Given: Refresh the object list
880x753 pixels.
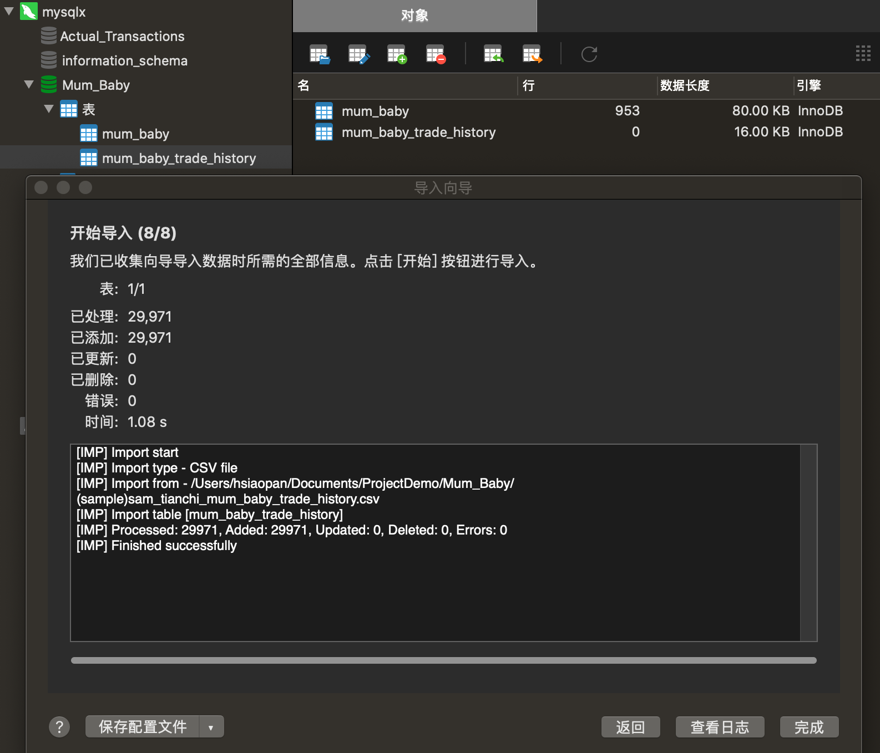Looking at the screenshot, I should click(589, 54).
